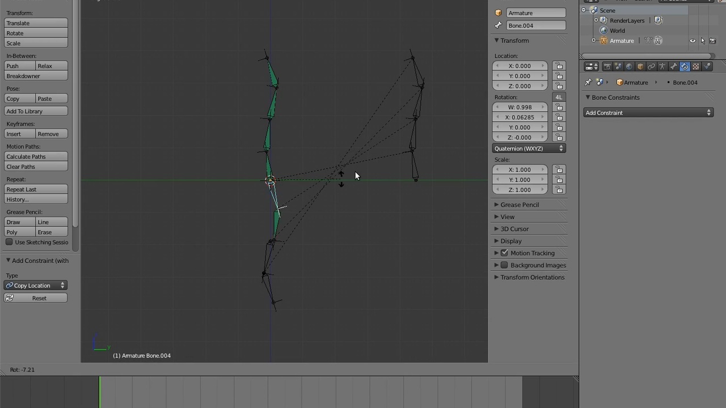Image resolution: width=726 pixels, height=408 pixels.
Task: Increase the Rotation W value with the right stepper
Action: click(x=542, y=107)
